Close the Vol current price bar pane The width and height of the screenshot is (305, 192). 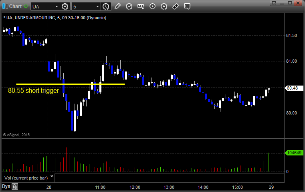coord(52,176)
